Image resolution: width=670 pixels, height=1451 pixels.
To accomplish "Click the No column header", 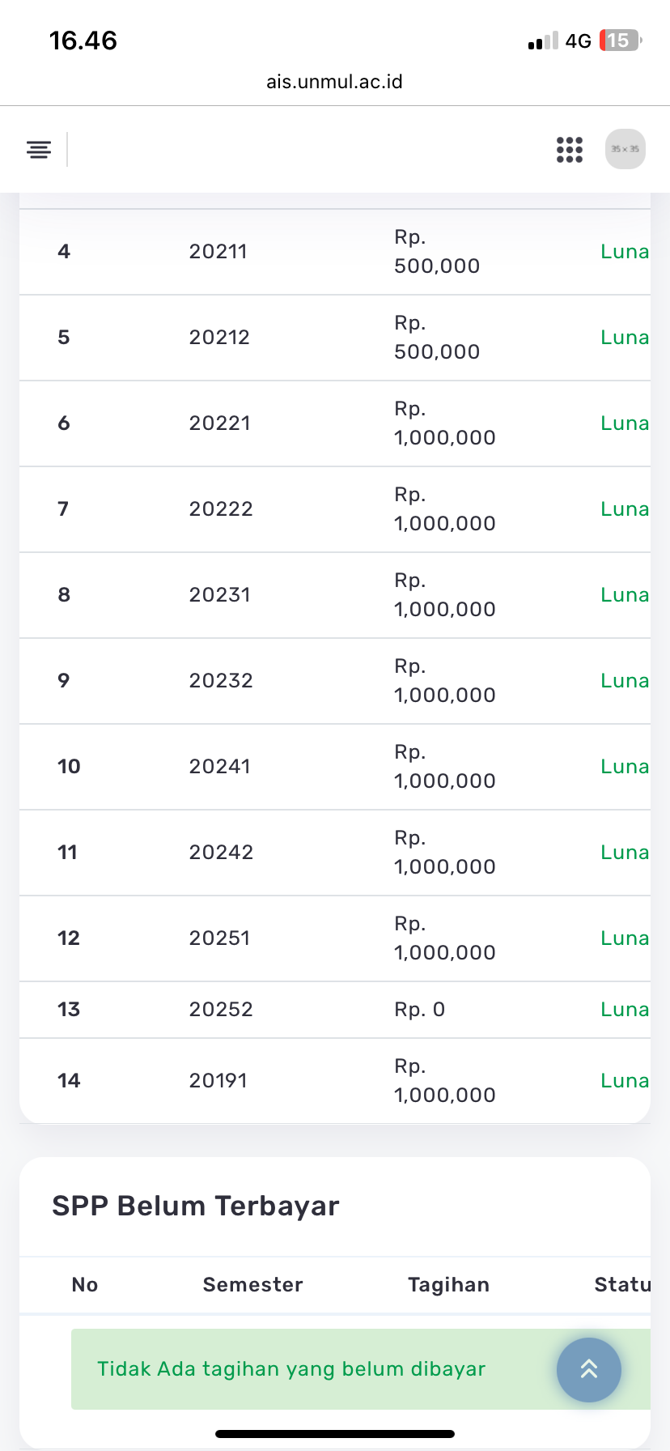I will [x=85, y=1285].
